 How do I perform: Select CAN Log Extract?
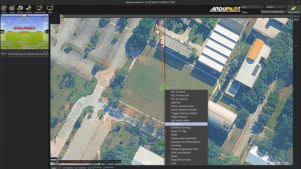(186, 152)
